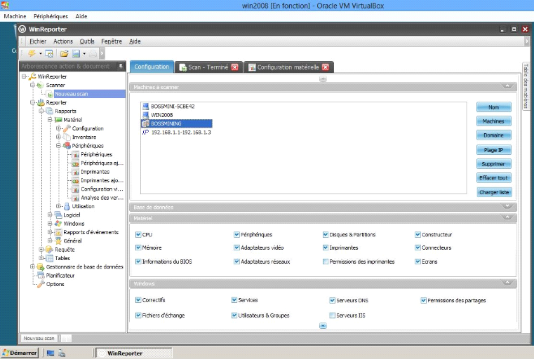Open the Outils menu
534x359 pixels.
point(87,41)
